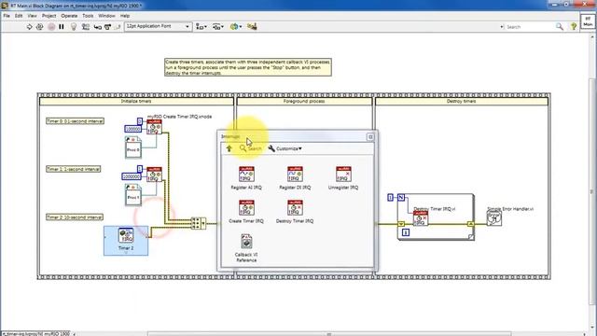Click the second Create Timer IRQ node
This screenshot has height=336, width=597.
154,175
